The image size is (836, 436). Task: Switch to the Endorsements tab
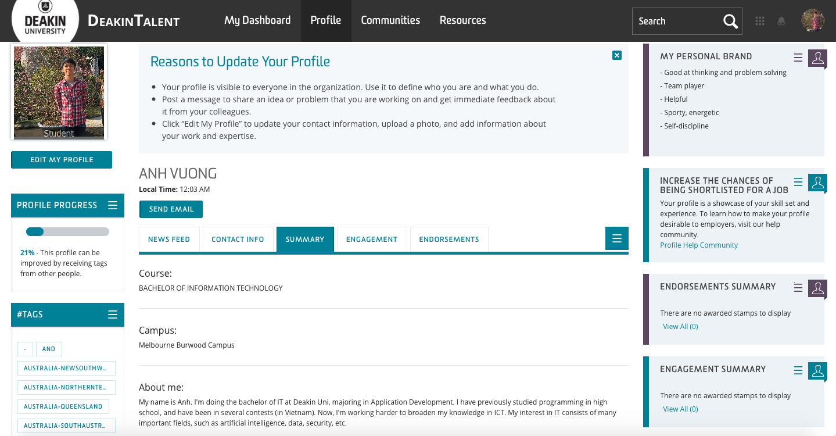pyautogui.click(x=449, y=239)
